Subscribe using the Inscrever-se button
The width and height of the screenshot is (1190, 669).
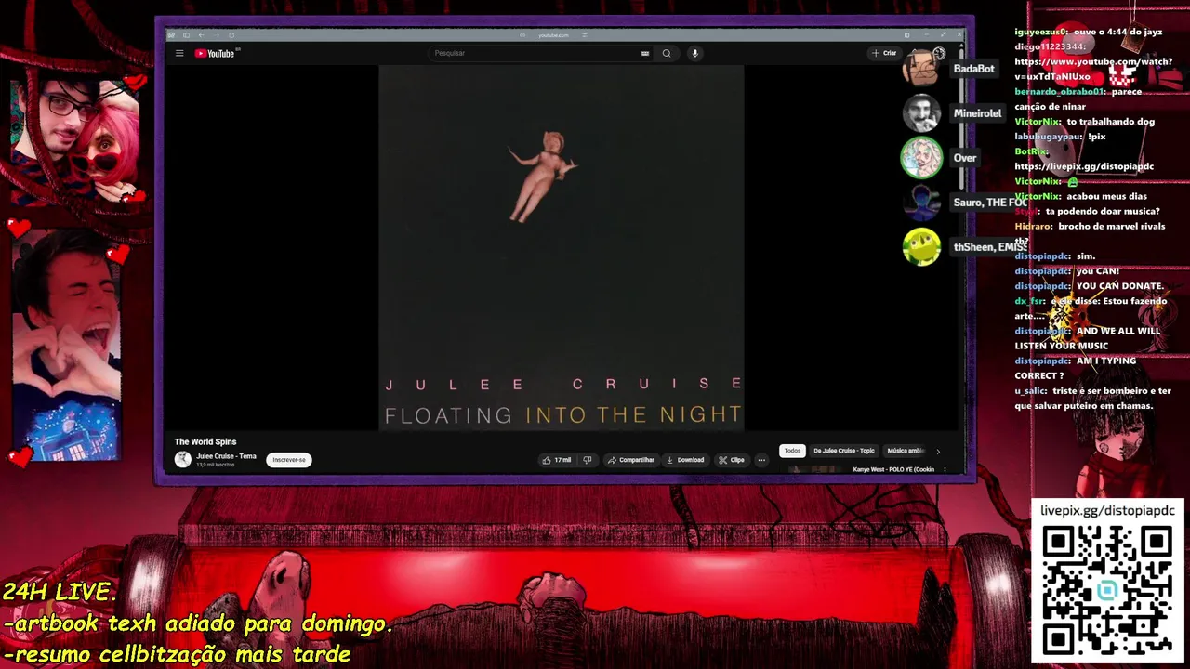point(289,460)
